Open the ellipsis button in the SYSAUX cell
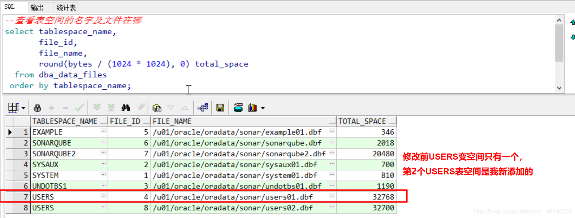Screen dimensions: 575x218 click(x=104, y=164)
